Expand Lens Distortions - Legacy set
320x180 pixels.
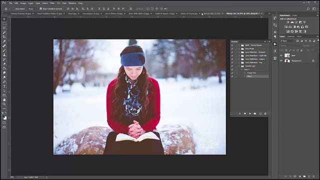[239, 59]
